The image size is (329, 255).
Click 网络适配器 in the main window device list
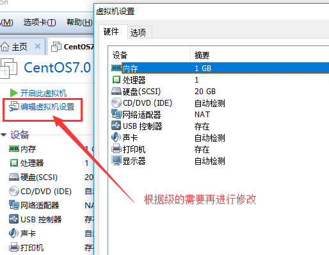(x=40, y=205)
